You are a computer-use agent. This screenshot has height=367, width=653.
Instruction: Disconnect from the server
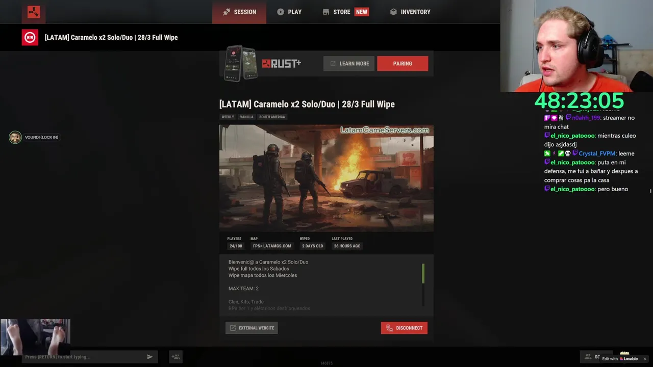click(404, 328)
